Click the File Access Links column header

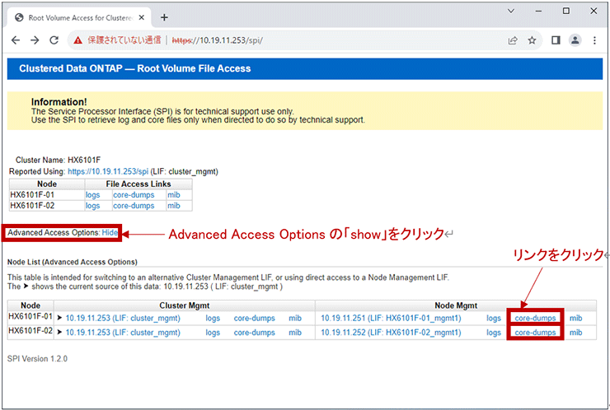coord(138,184)
